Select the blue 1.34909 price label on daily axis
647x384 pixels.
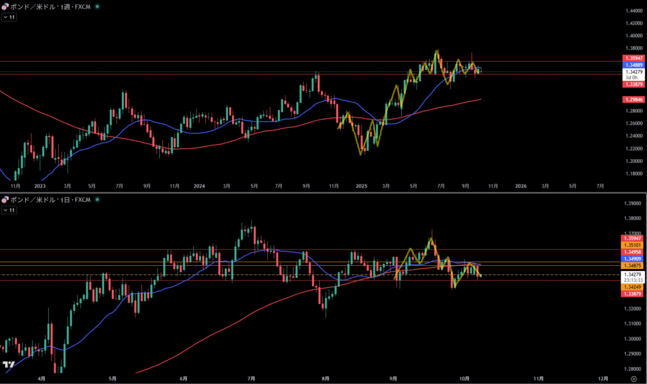[634, 258]
